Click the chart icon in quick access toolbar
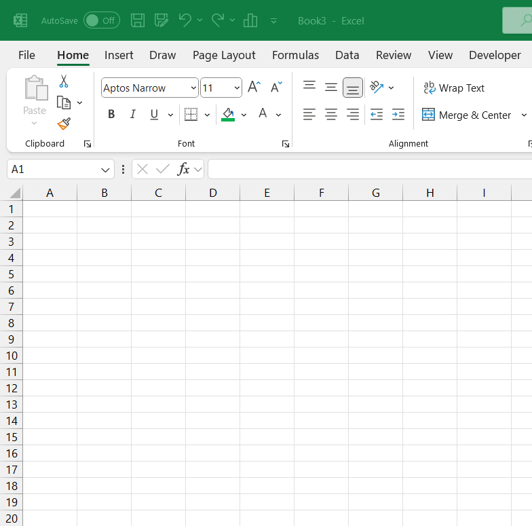This screenshot has width=532, height=526. click(250, 20)
